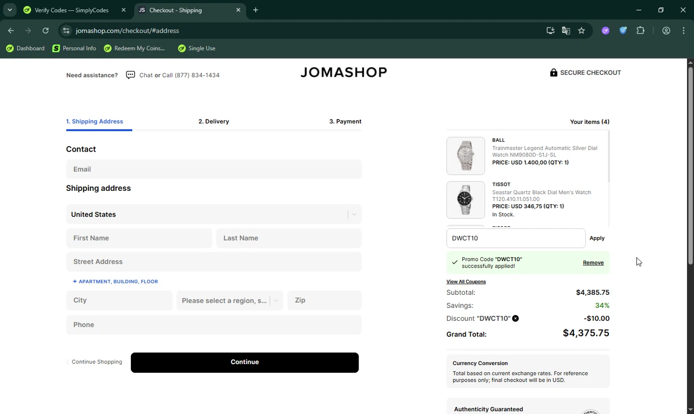The image size is (694, 414).
Task: Open the Bitwarden shield extension icon
Action: (623, 30)
